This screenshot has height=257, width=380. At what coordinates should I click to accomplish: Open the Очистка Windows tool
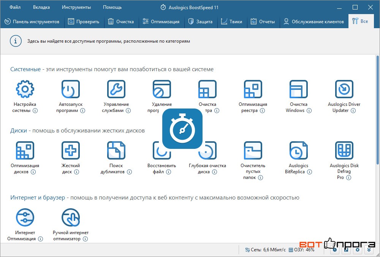point(299,89)
